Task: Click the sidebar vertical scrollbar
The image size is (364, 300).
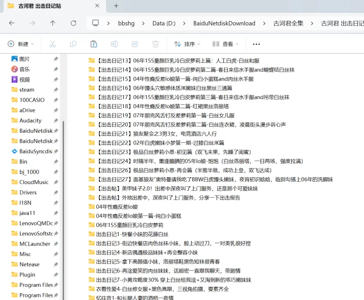Action: [63, 210]
